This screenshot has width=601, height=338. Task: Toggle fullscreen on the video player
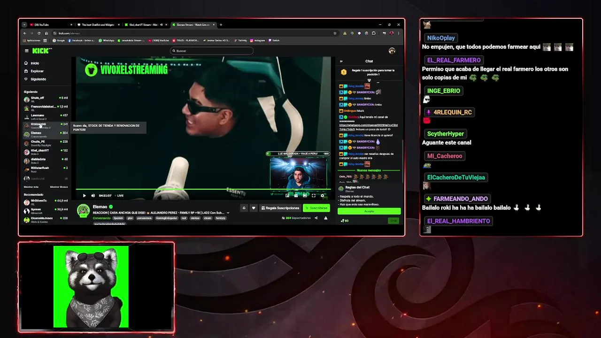click(x=314, y=195)
